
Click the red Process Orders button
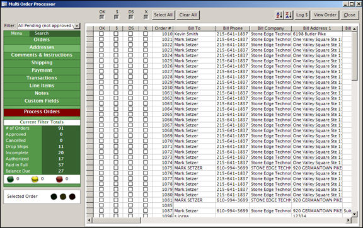click(42, 112)
